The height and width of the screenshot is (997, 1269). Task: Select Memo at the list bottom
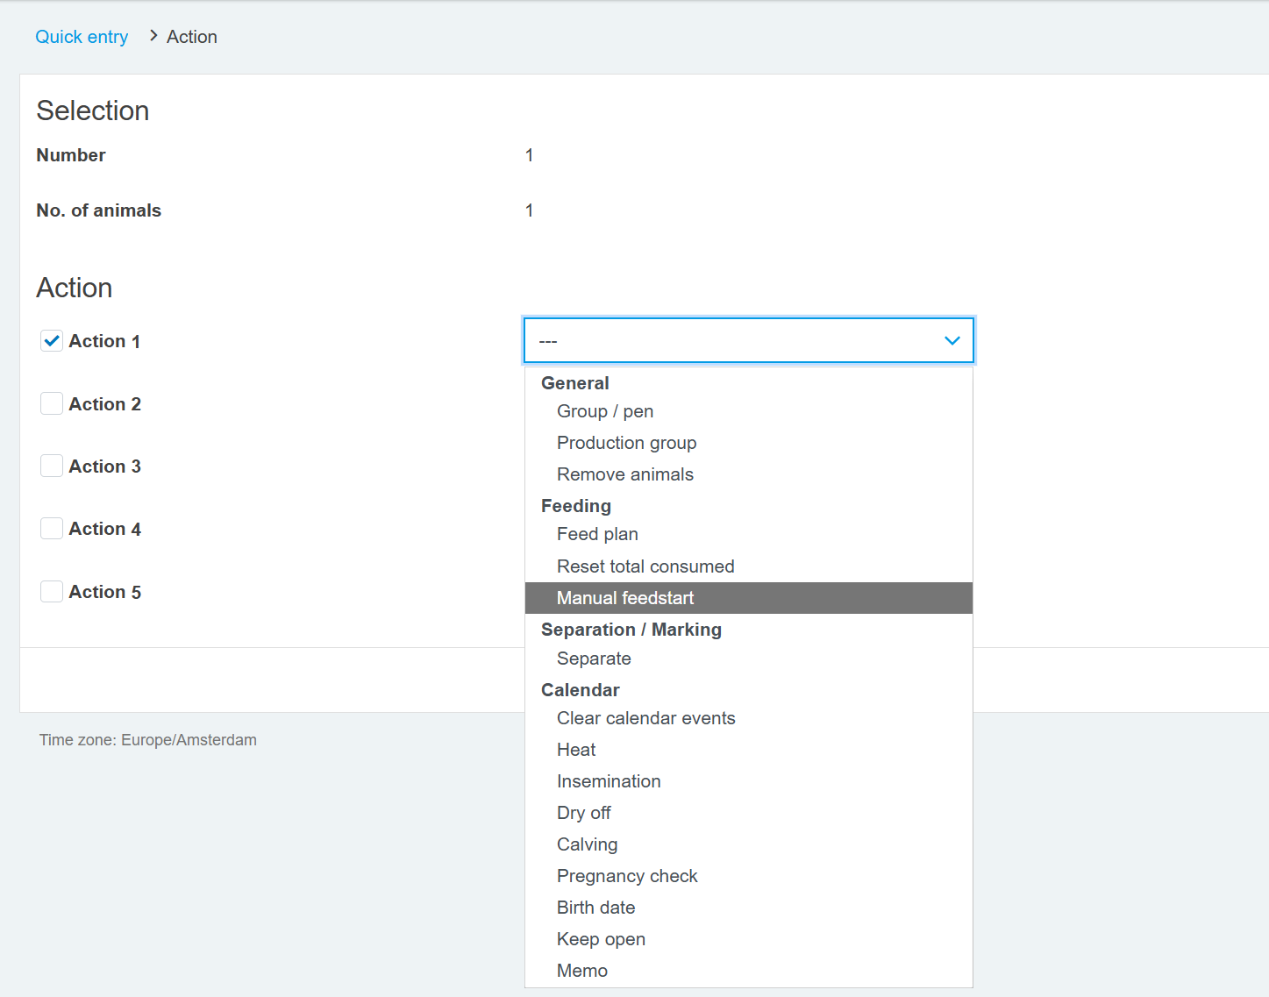point(582,971)
